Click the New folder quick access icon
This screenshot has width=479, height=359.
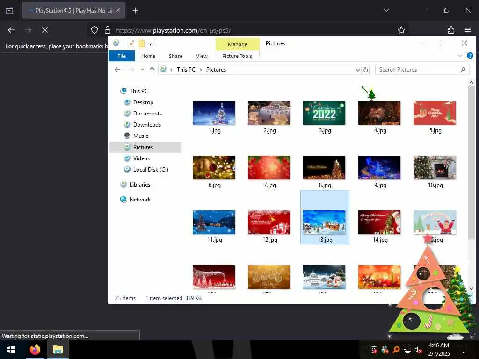point(142,43)
